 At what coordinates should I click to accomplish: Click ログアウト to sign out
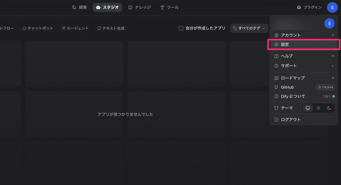point(290,120)
